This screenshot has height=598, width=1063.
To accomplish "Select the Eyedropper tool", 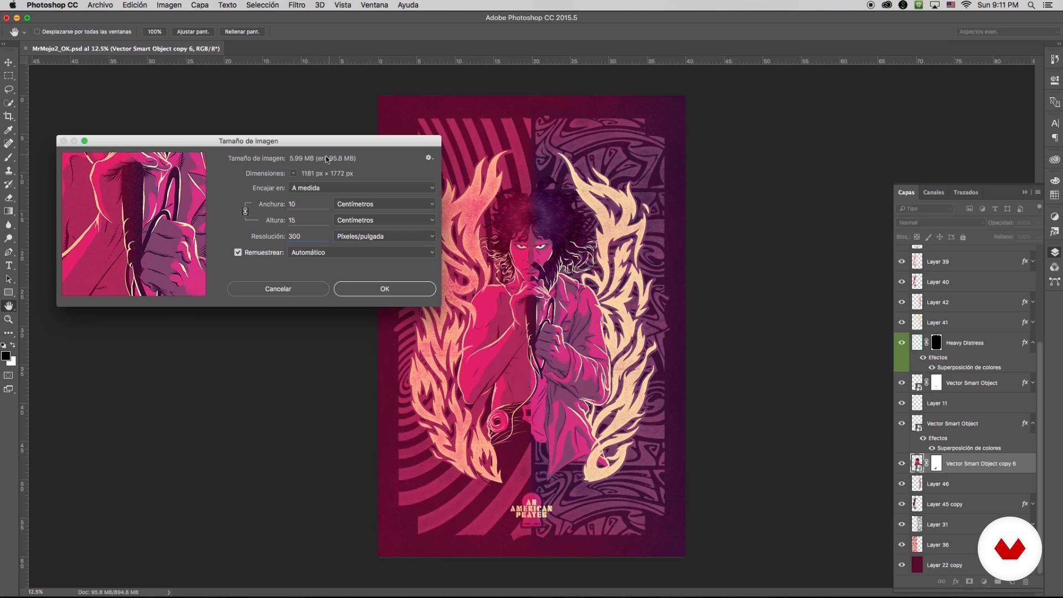I will click(x=8, y=130).
